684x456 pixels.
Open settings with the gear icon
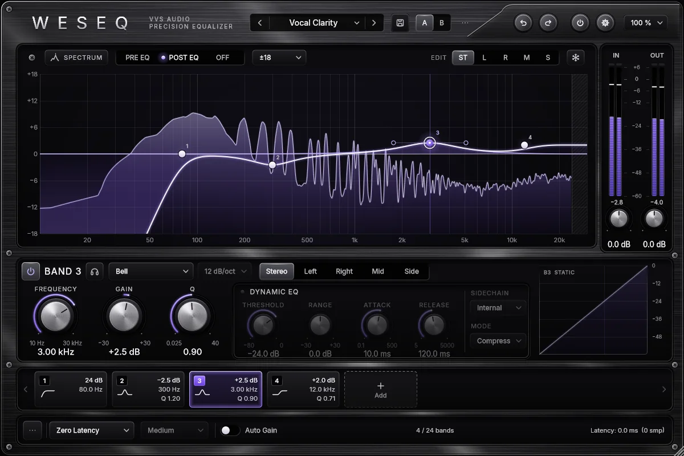[x=605, y=23]
